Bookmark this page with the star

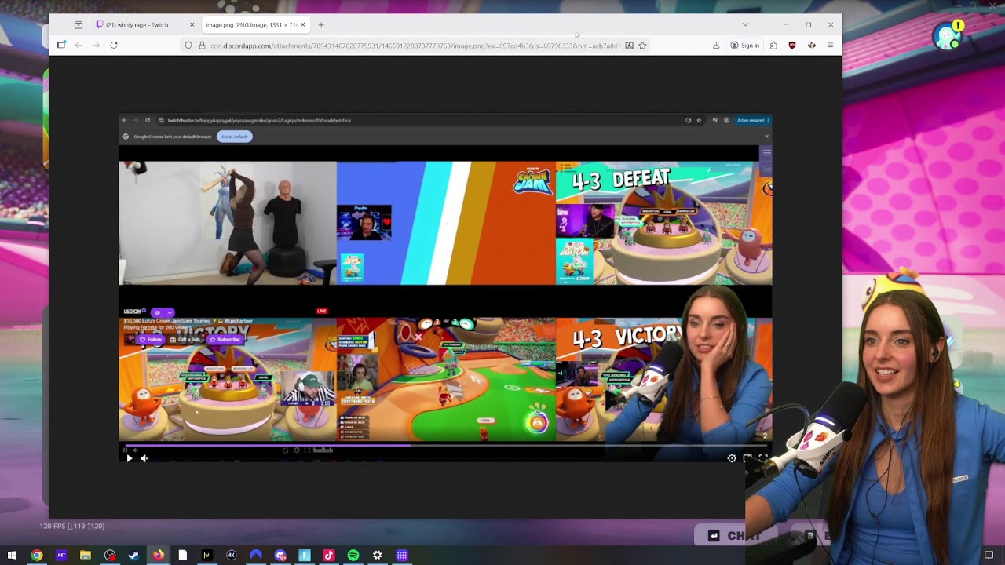[642, 46]
